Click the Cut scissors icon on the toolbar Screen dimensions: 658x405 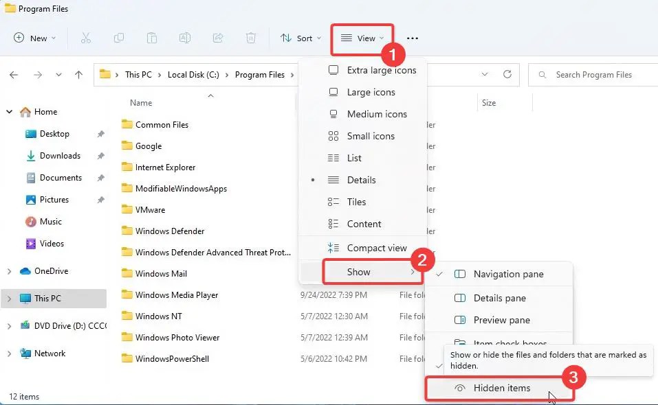86,38
